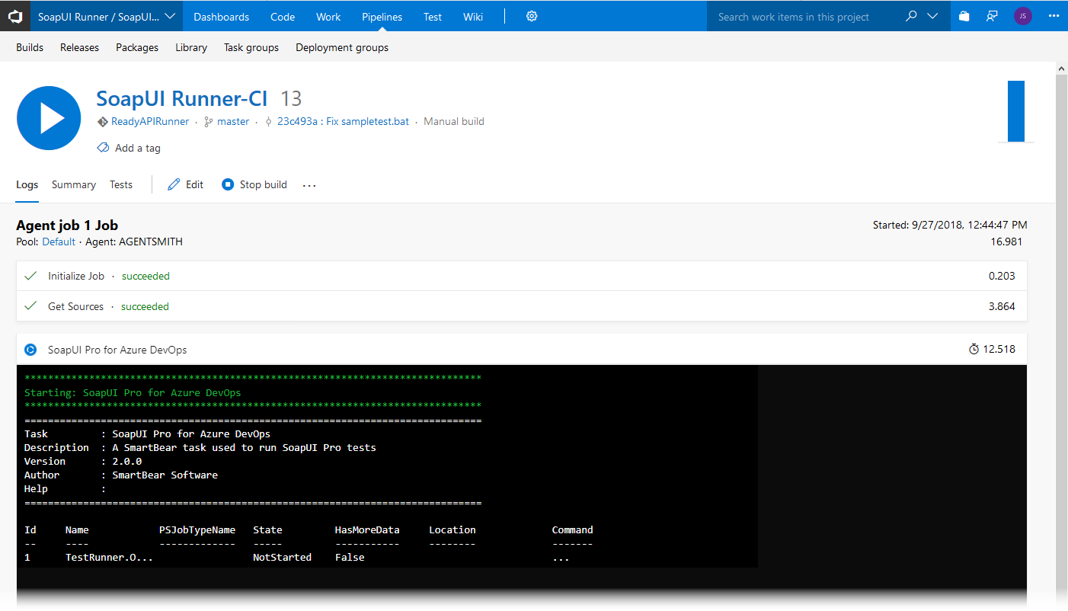This screenshot has height=611, width=1068.
Task: Click the Agent job 1 Job heading
Action: click(x=67, y=225)
